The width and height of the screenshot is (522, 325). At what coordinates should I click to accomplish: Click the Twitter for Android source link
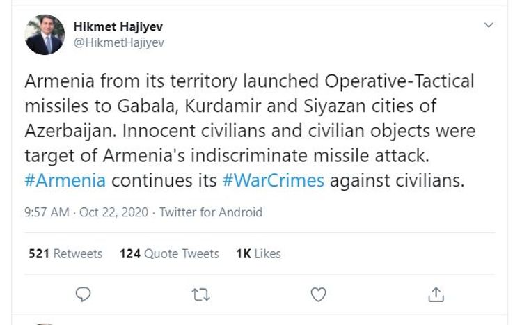210,212
